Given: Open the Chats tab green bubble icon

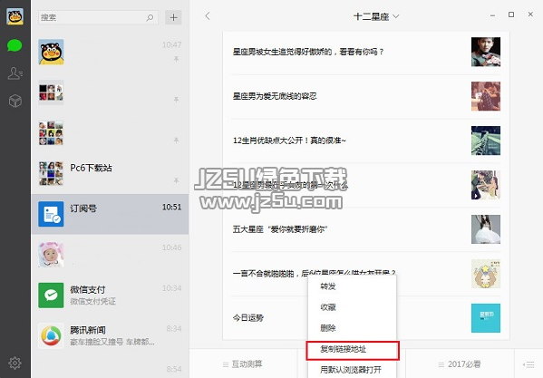Looking at the screenshot, I should click(15, 45).
